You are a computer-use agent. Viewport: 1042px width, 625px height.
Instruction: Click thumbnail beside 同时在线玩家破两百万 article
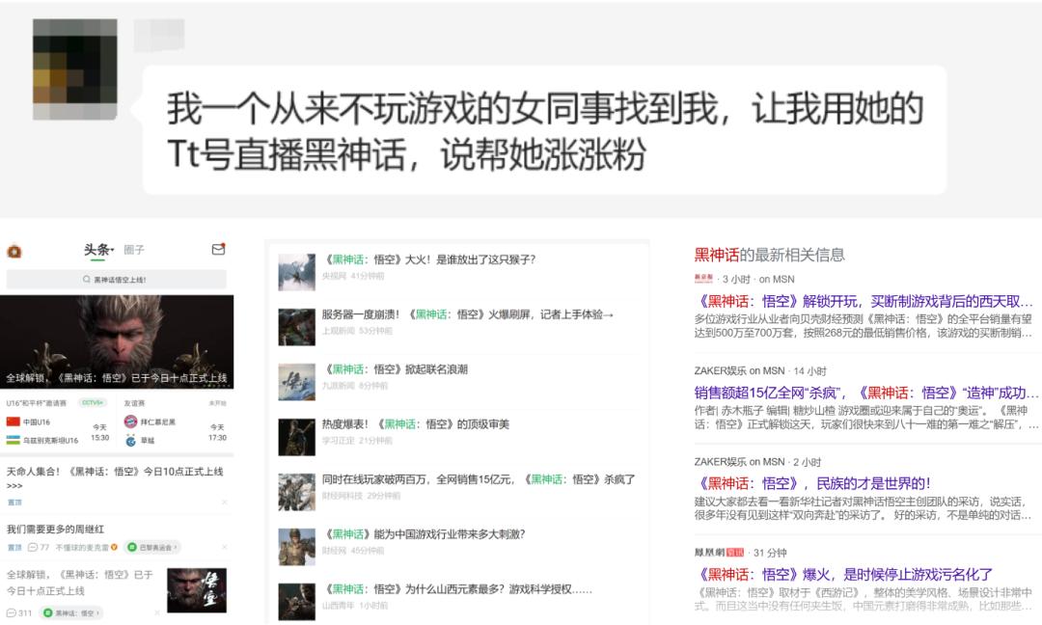[x=296, y=492]
